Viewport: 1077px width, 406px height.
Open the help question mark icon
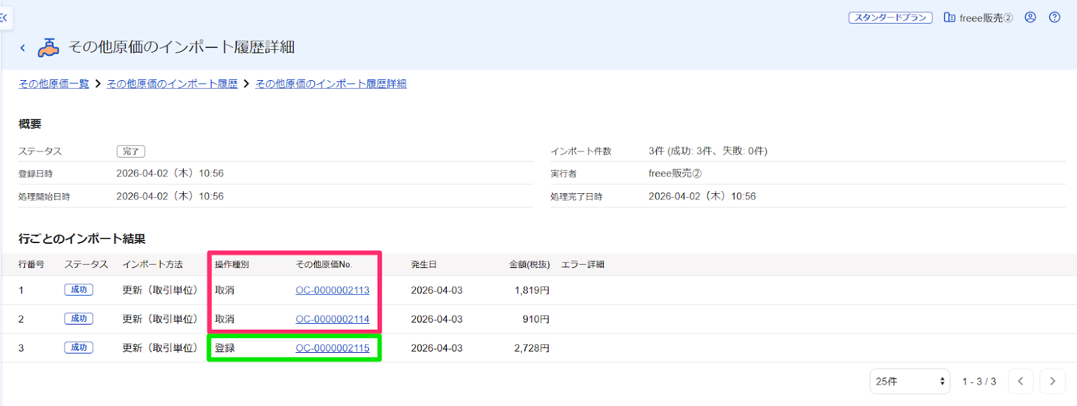tap(1055, 18)
